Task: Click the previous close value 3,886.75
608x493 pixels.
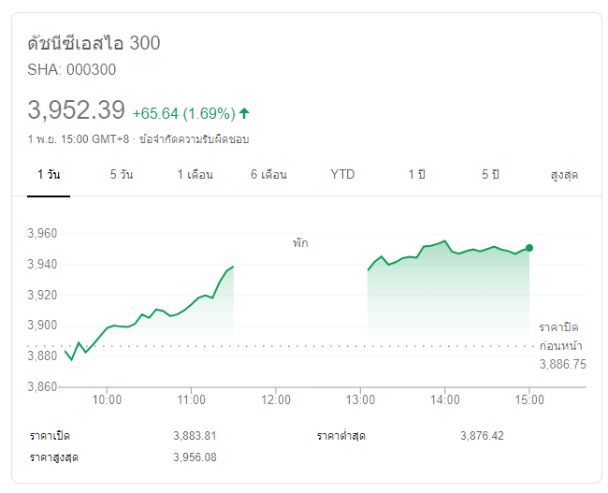Action: 563,364
